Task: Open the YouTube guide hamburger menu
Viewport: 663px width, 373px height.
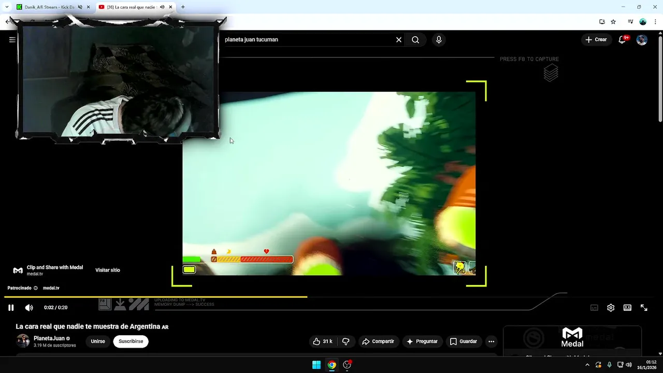Action: (x=12, y=39)
